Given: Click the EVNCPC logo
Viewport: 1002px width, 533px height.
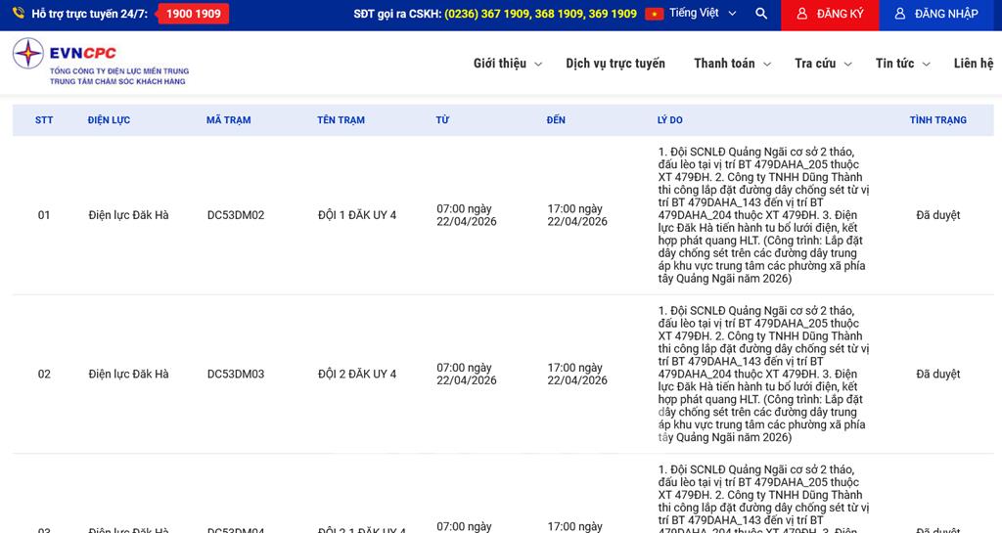Looking at the screenshot, I should click(x=100, y=63).
